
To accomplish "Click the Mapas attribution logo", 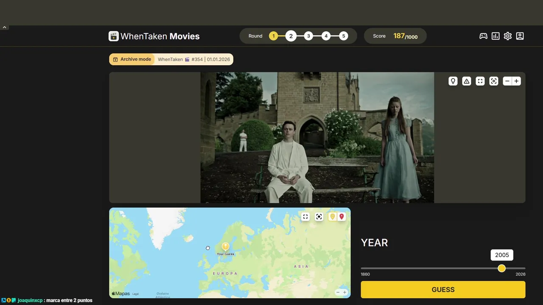I will (120, 294).
